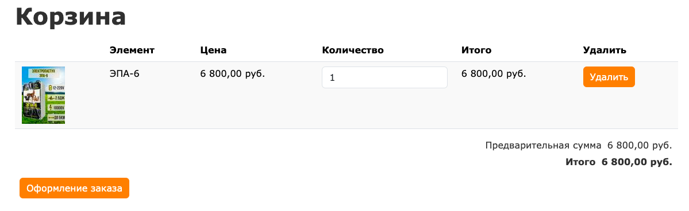This screenshot has width=689, height=211.
Task: Remove item with the orange Удалить button
Action: tap(609, 77)
